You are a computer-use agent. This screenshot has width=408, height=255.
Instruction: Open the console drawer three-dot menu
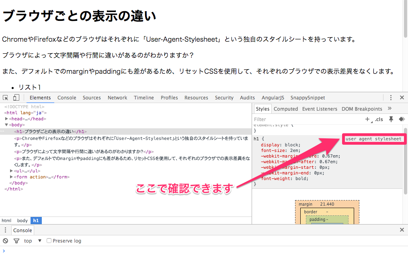point(5,230)
